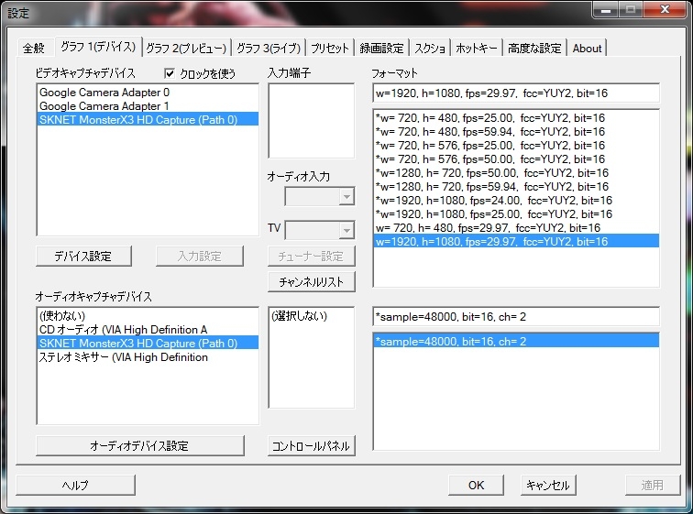Screen dimensions: 693x514
Task: Switch to the プリセット tab
Action: pyautogui.click(x=330, y=48)
